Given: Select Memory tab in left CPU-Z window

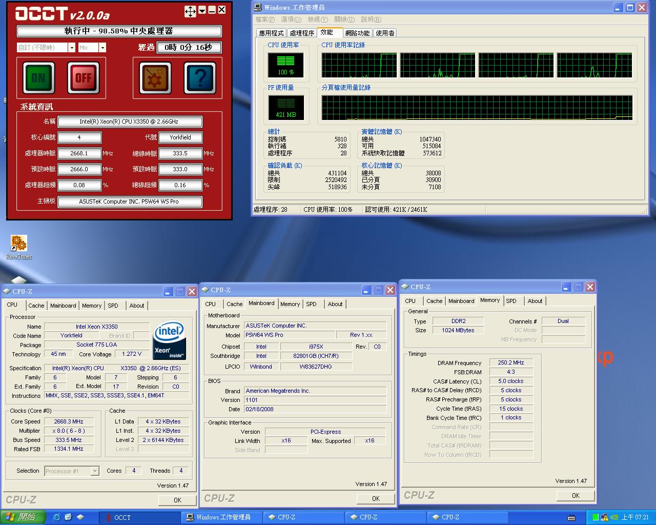Looking at the screenshot, I should tap(92, 306).
